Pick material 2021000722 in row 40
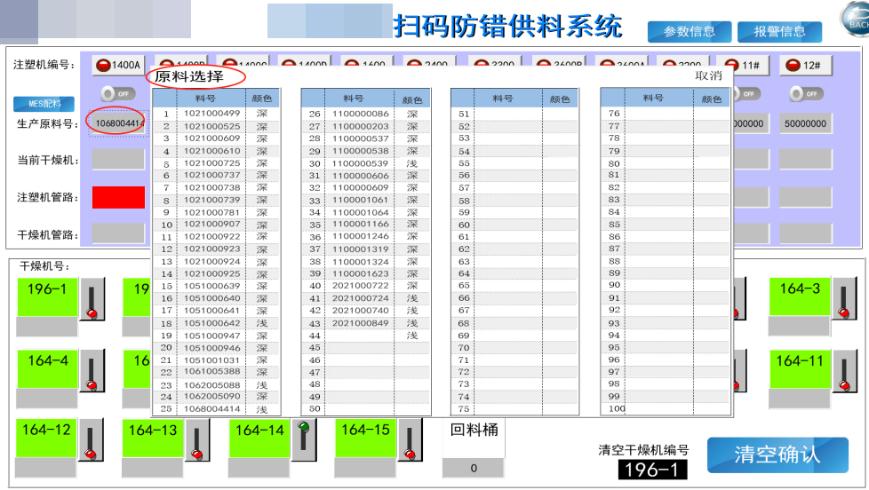869x490 pixels. pyautogui.click(x=360, y=286)
